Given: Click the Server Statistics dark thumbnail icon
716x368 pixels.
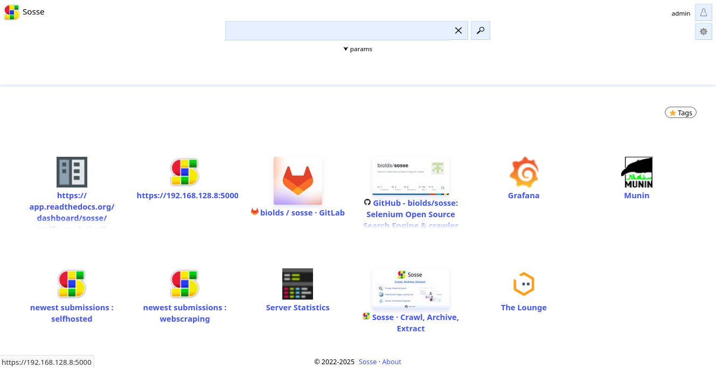Looking at the screenshot, I should click(298, 284).
